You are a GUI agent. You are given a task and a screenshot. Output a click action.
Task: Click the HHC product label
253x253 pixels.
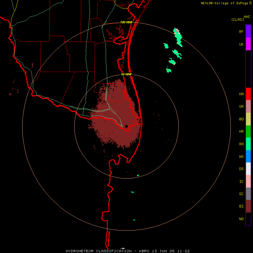[247, 17]
